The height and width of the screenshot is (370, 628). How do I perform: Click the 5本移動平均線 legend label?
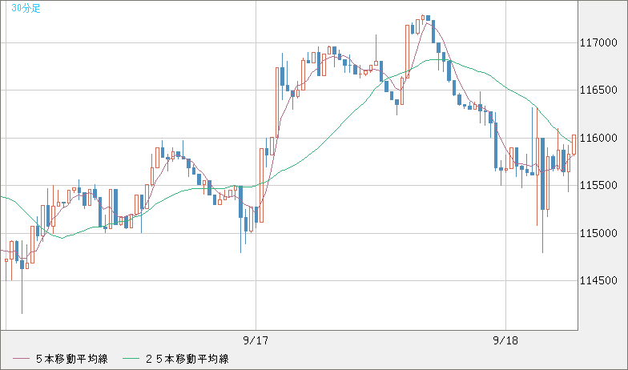72,359
